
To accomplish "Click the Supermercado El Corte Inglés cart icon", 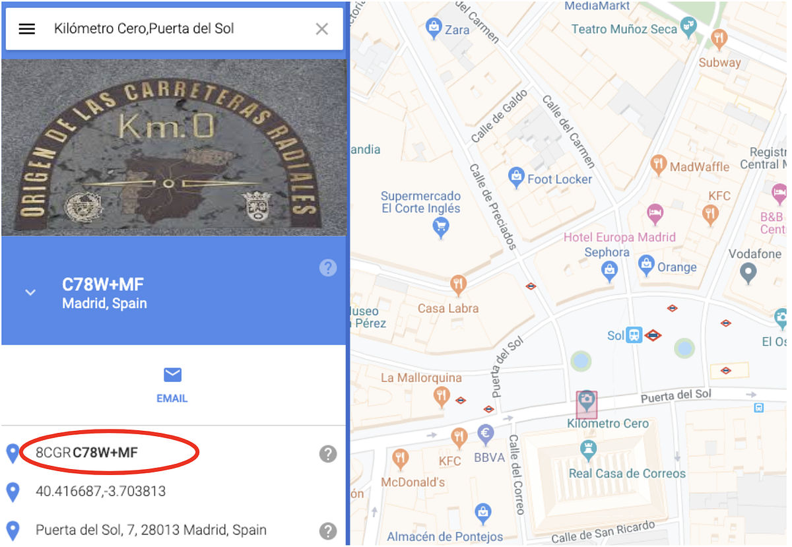I will coord(440,228).
